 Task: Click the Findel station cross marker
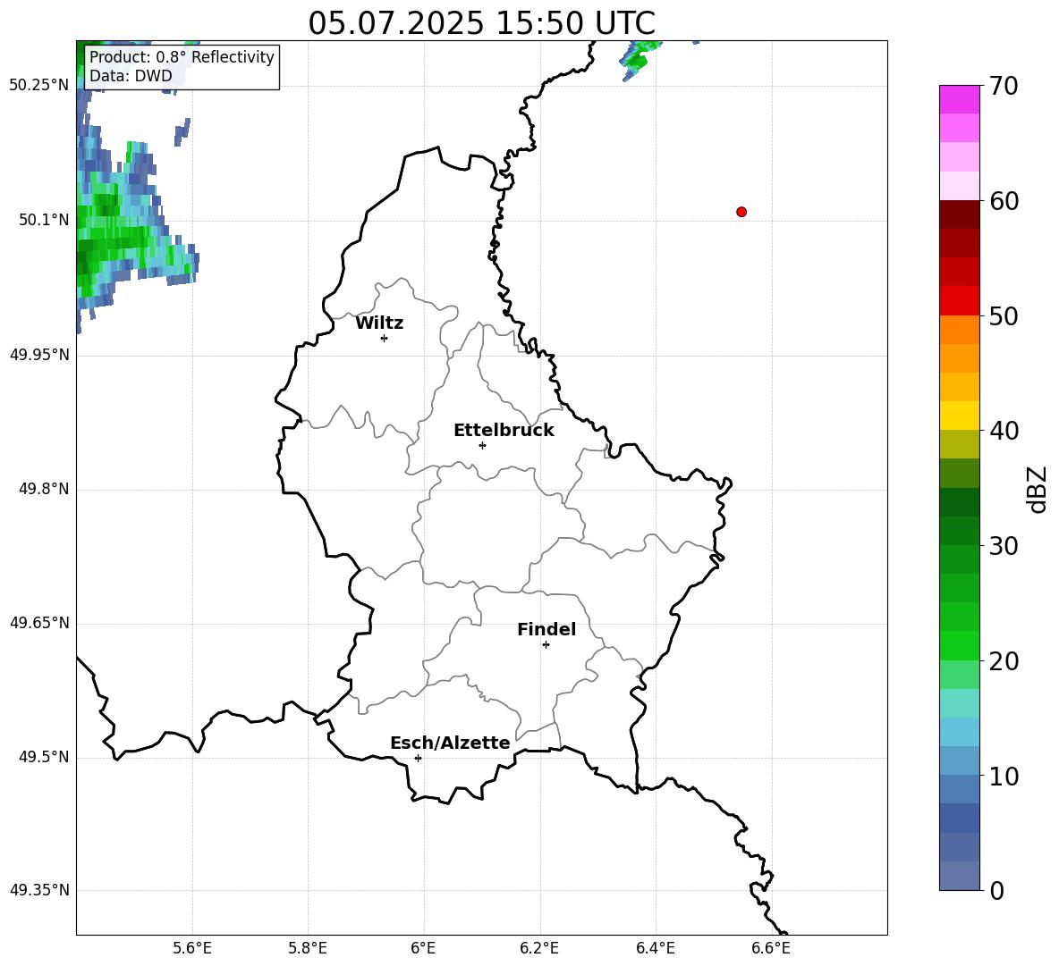(546, 644)
